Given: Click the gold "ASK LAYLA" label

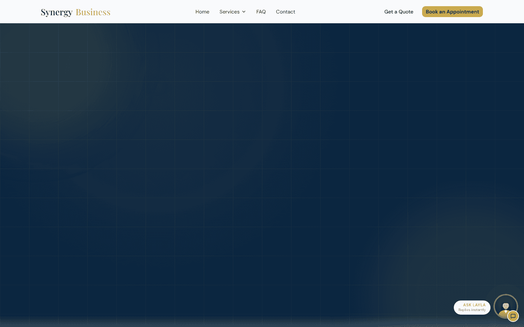Looking at the screenshot, I should 474,305.
